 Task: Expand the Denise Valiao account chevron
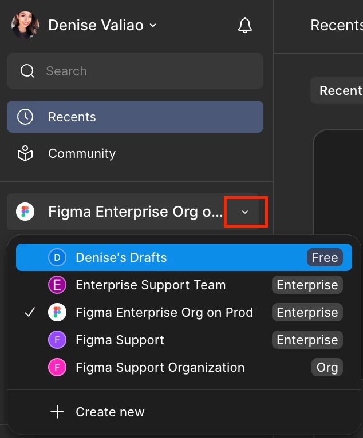[153, 25]
